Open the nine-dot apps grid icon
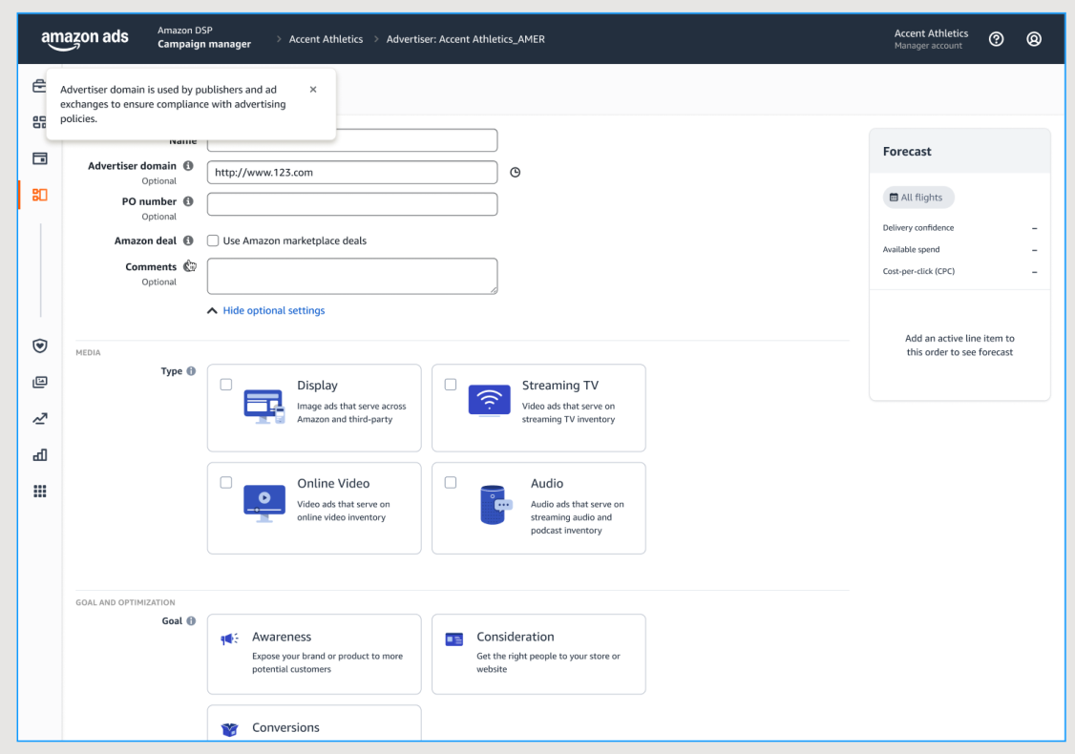1075x754 pixels. click(40, 491)
